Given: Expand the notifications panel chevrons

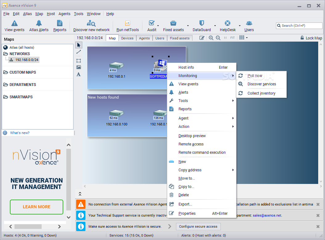Looking at the screenshot, I should 80,194.
